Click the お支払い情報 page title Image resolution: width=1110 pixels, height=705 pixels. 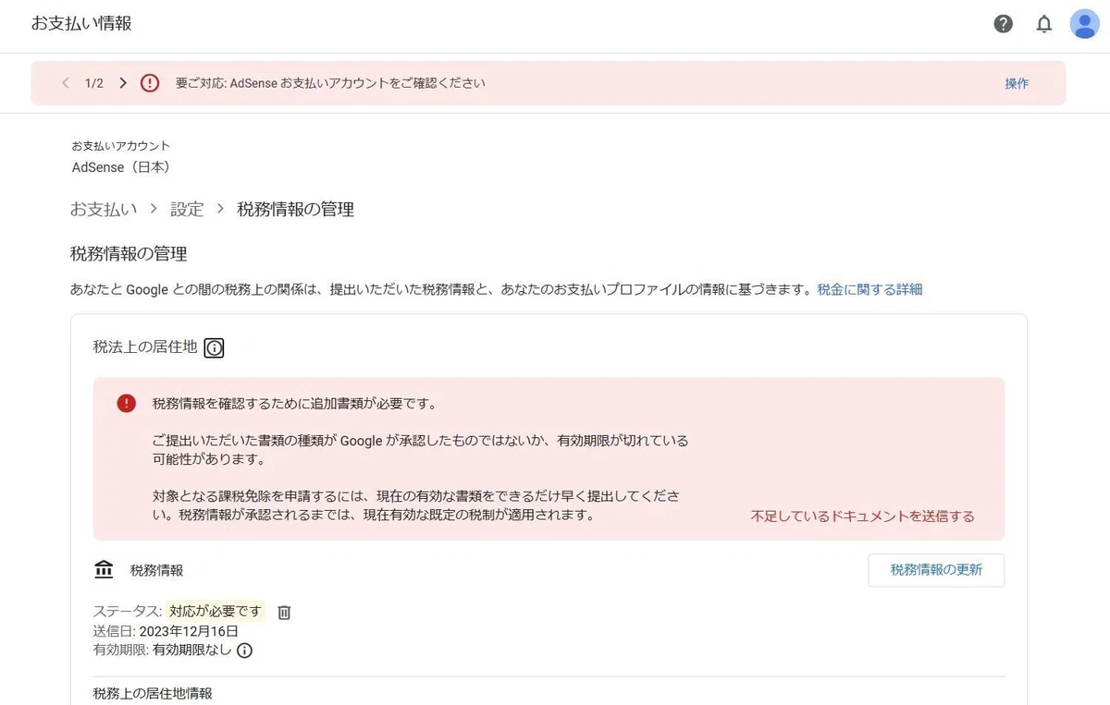coord(81,24)
